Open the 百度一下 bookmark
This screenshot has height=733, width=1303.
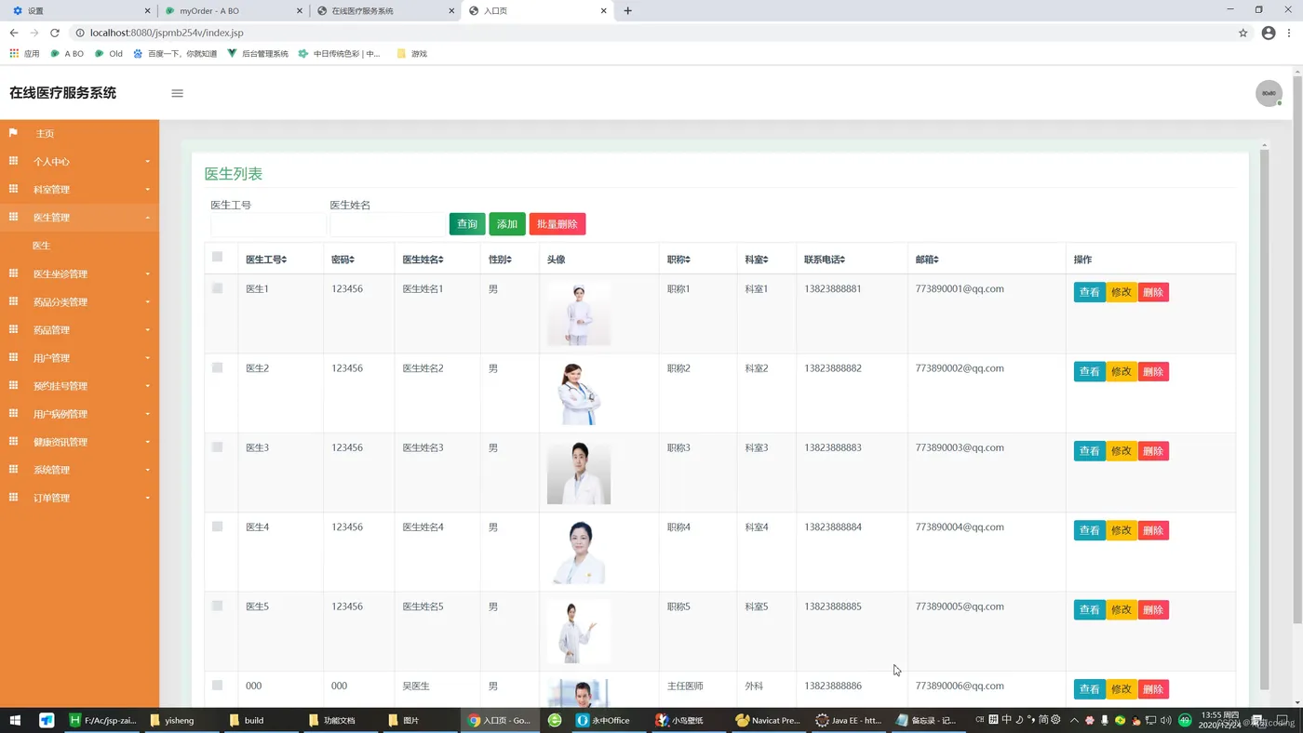click(175, 54)
